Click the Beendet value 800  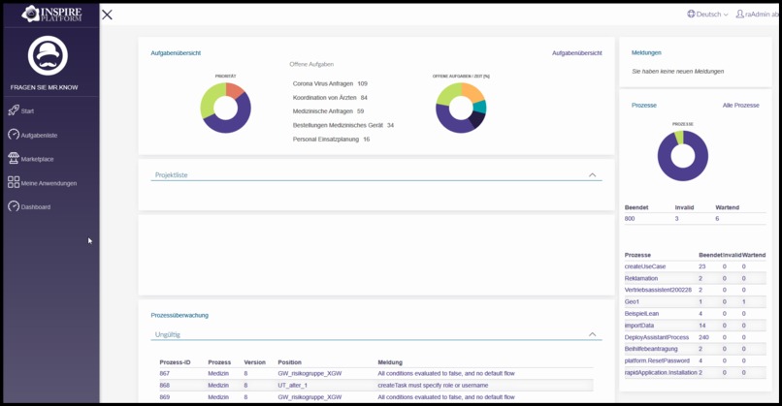630,219
